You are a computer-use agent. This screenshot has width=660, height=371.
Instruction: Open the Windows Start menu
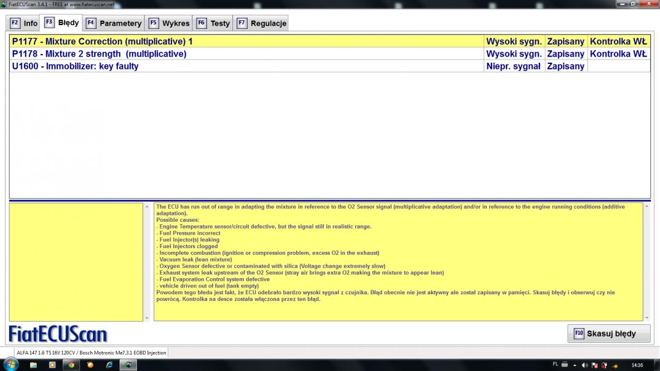(10, 364)
